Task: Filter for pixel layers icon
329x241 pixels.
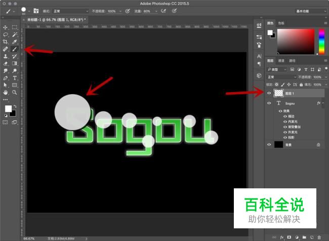Action: (x=292, y=69)
